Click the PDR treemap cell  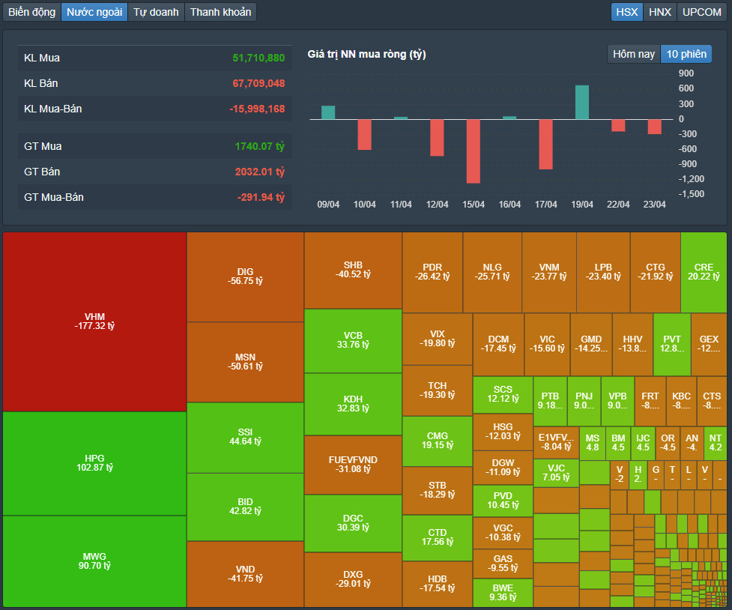[x=432, y=272]
